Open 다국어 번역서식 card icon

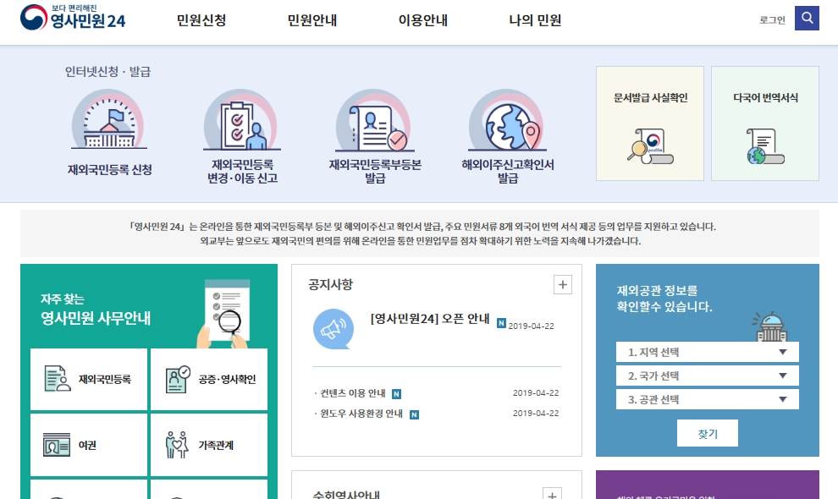pyautogui.click(x=765, y=146)
